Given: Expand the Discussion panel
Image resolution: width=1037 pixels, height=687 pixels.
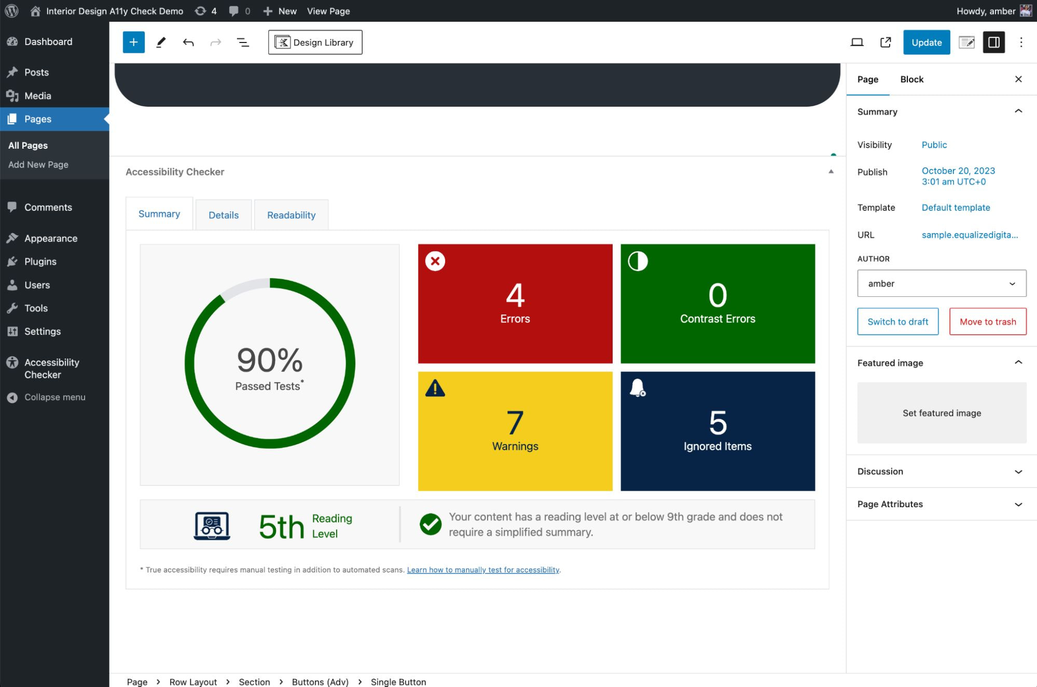Looking at the screenshot, I should tap(941, 471).
